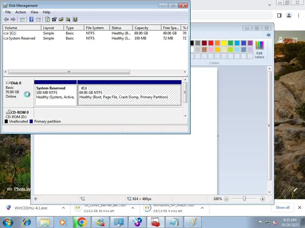Select the purple color swatch in Paint
This screenshot has height=228, width=305.
coord(250,43)
